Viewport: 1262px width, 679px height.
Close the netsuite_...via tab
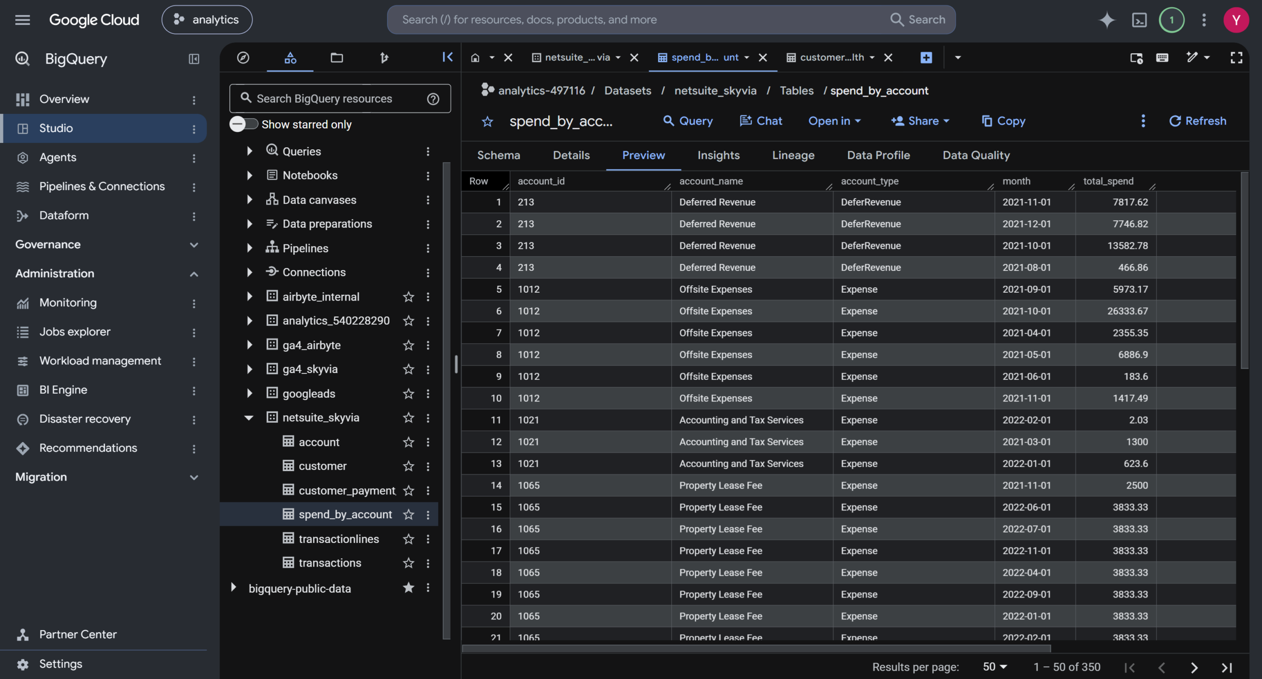[x=634, y=57]
